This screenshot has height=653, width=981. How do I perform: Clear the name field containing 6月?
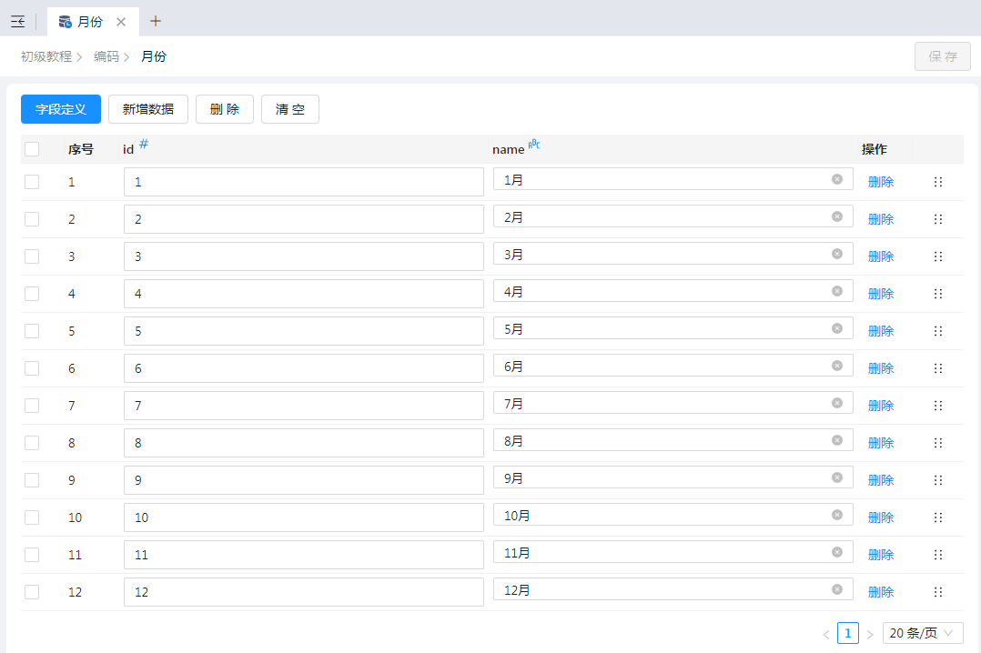(x=836, y=366)
